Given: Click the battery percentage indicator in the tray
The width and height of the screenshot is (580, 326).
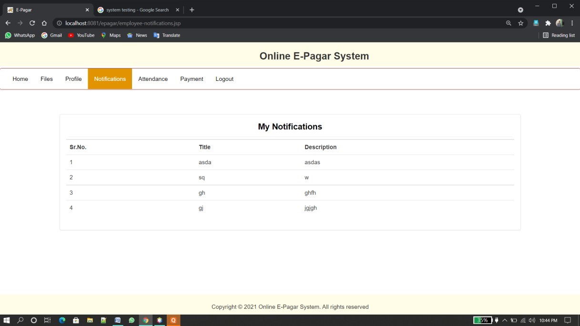Looking at the screenshot, I should pos(482,320).
